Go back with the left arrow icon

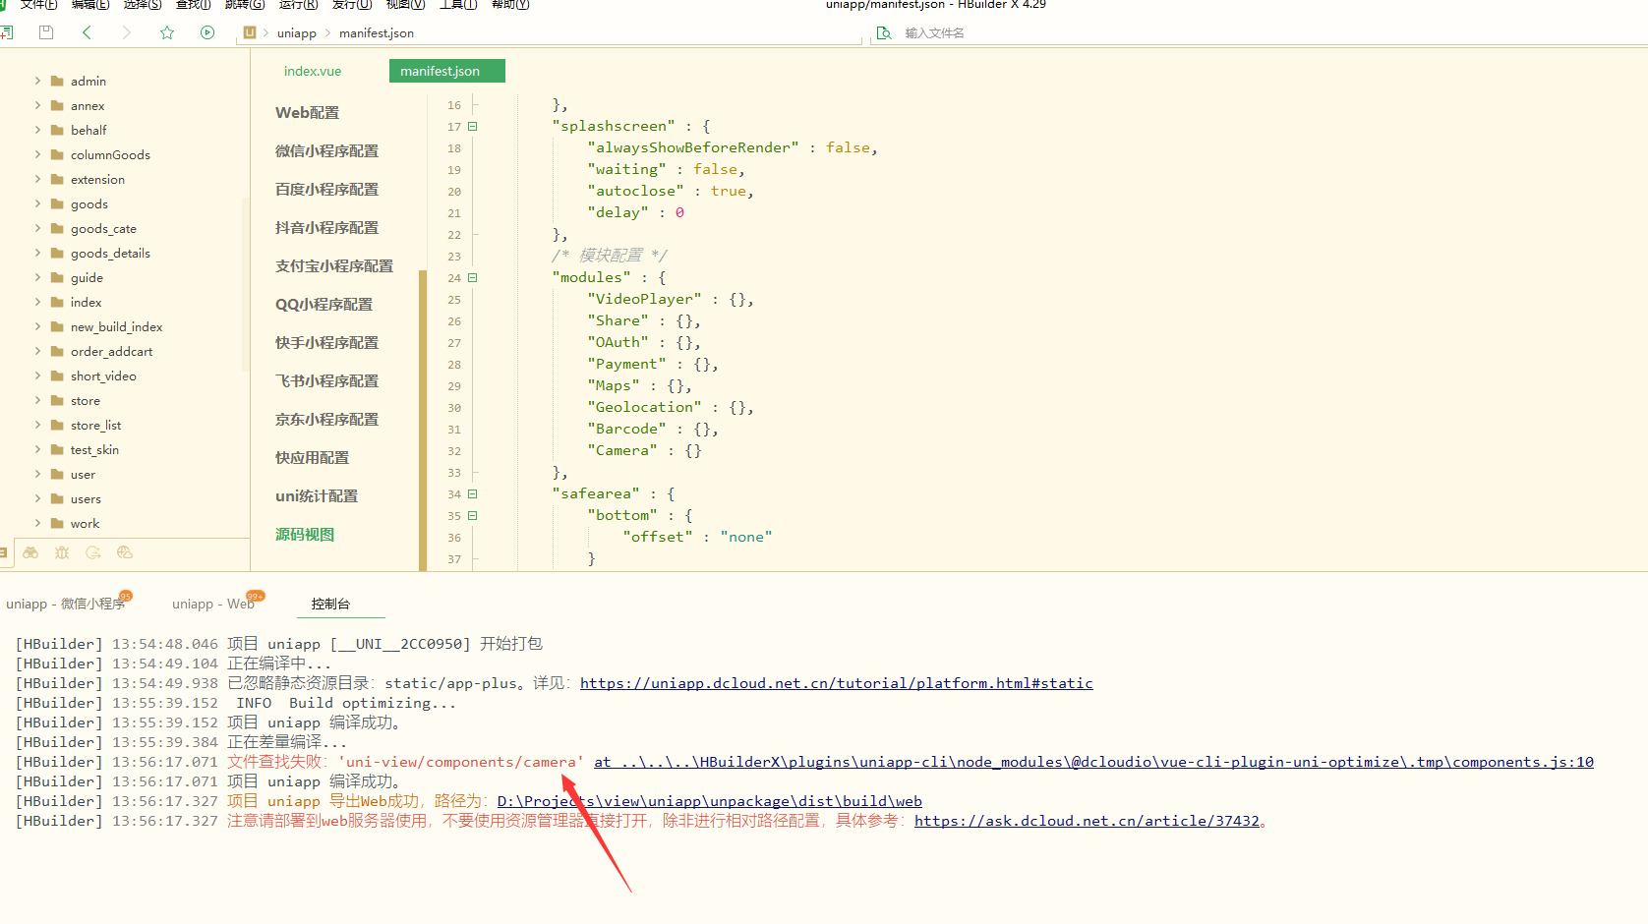point(87,32)
